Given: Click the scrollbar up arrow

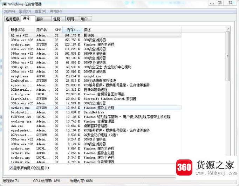Looking at the screenshot, I should [x=228, y=29].
